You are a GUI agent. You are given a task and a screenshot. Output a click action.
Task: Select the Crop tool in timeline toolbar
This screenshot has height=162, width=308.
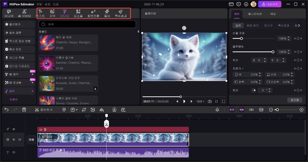click(84, 110)
